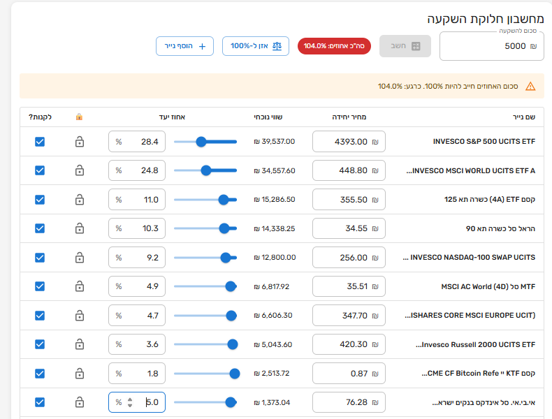Screen dimensions: 552x419
Task: Lock the Invesco Russell 2000 row
Action: point(80,344)
